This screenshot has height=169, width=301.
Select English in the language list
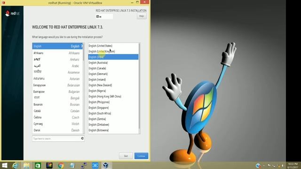(57, 46)
